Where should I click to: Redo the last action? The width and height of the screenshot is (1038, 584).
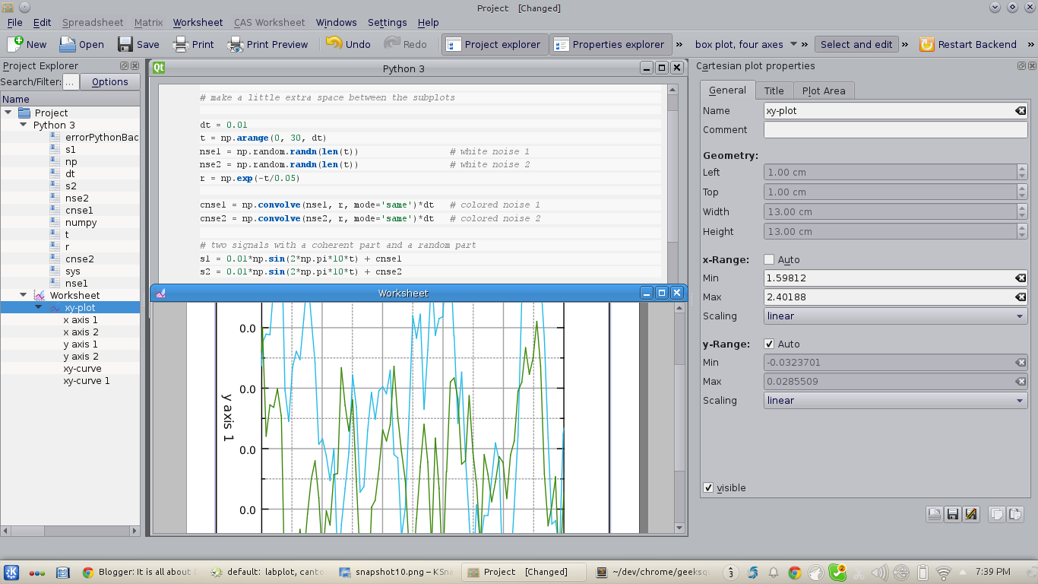(407, 44)
